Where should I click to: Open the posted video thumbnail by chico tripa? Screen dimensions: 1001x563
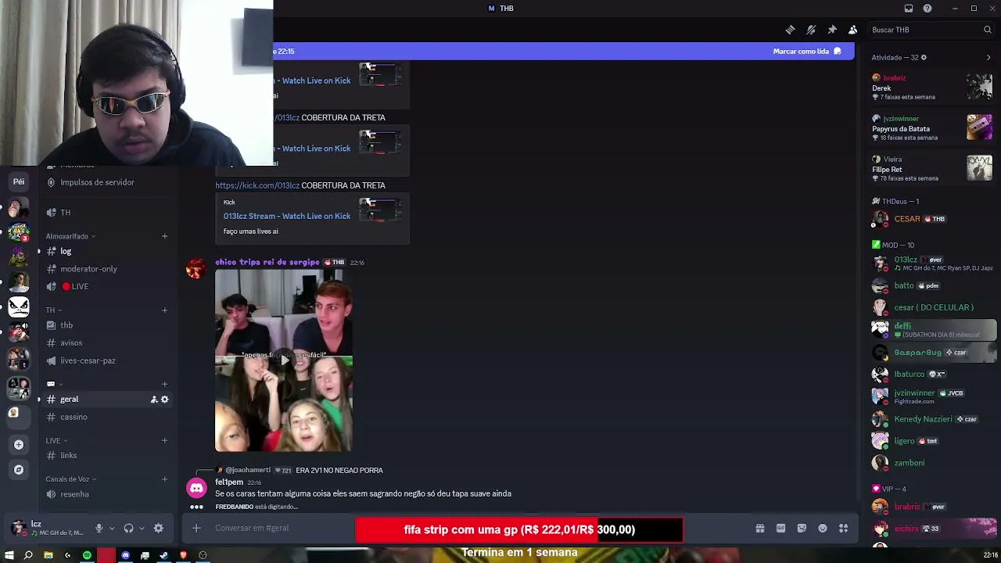click(x=284, y=360)
